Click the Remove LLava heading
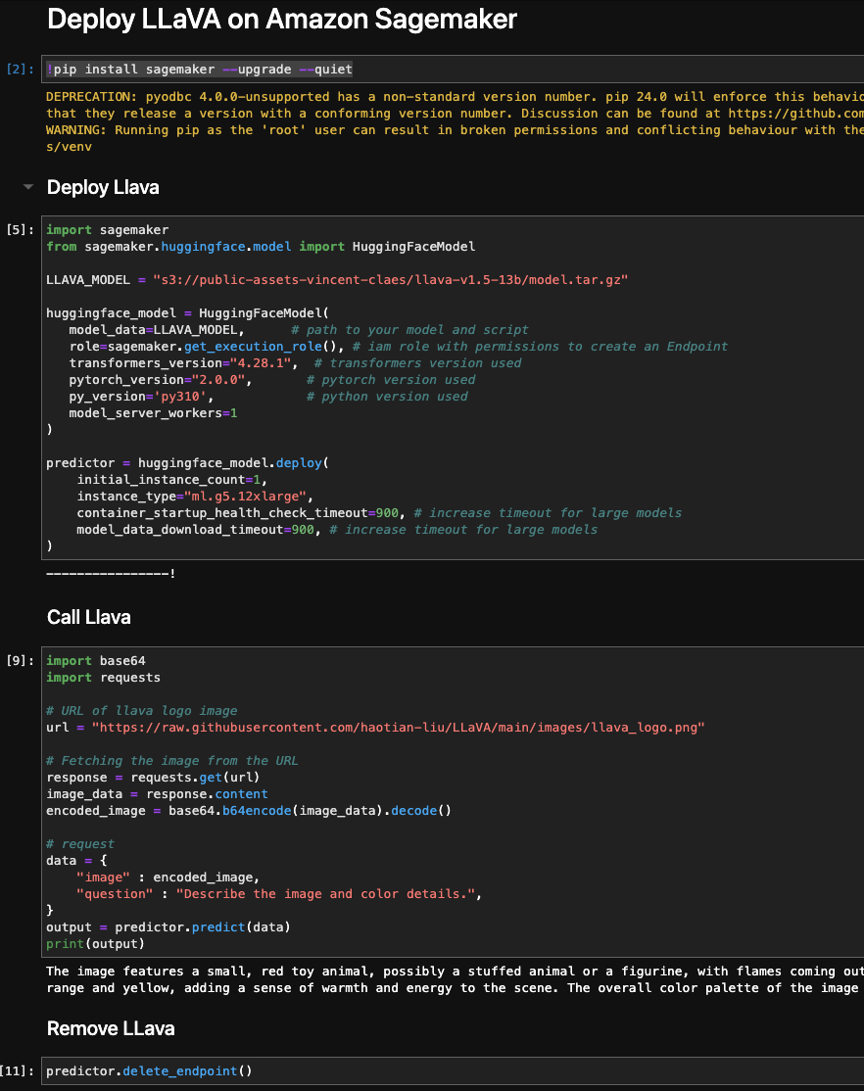The image size is (864, 1091). [x=111, y=1028]
